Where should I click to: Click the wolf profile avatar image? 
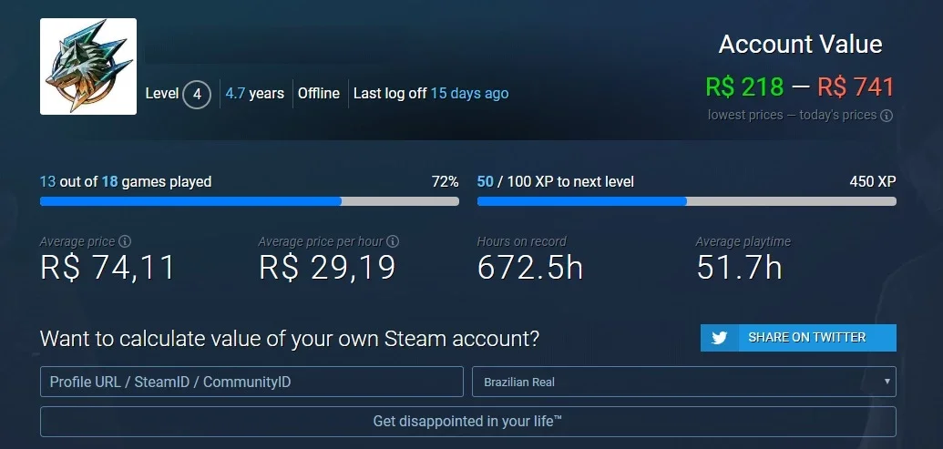pos(88,66)
